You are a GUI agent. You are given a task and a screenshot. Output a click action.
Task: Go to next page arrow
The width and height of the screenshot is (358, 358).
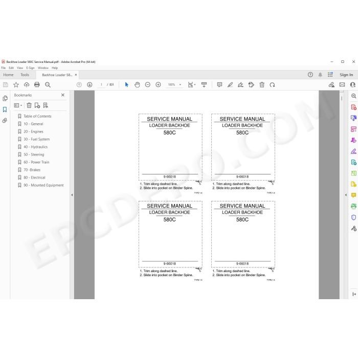(x=89, y=85)
